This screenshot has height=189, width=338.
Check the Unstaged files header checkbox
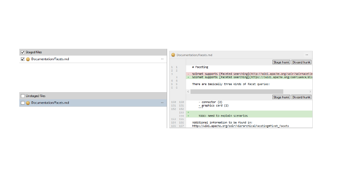click(23, 96)
